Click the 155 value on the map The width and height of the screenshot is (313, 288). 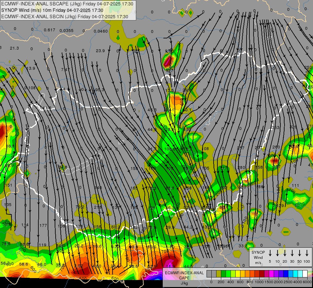tap(134, 169)
